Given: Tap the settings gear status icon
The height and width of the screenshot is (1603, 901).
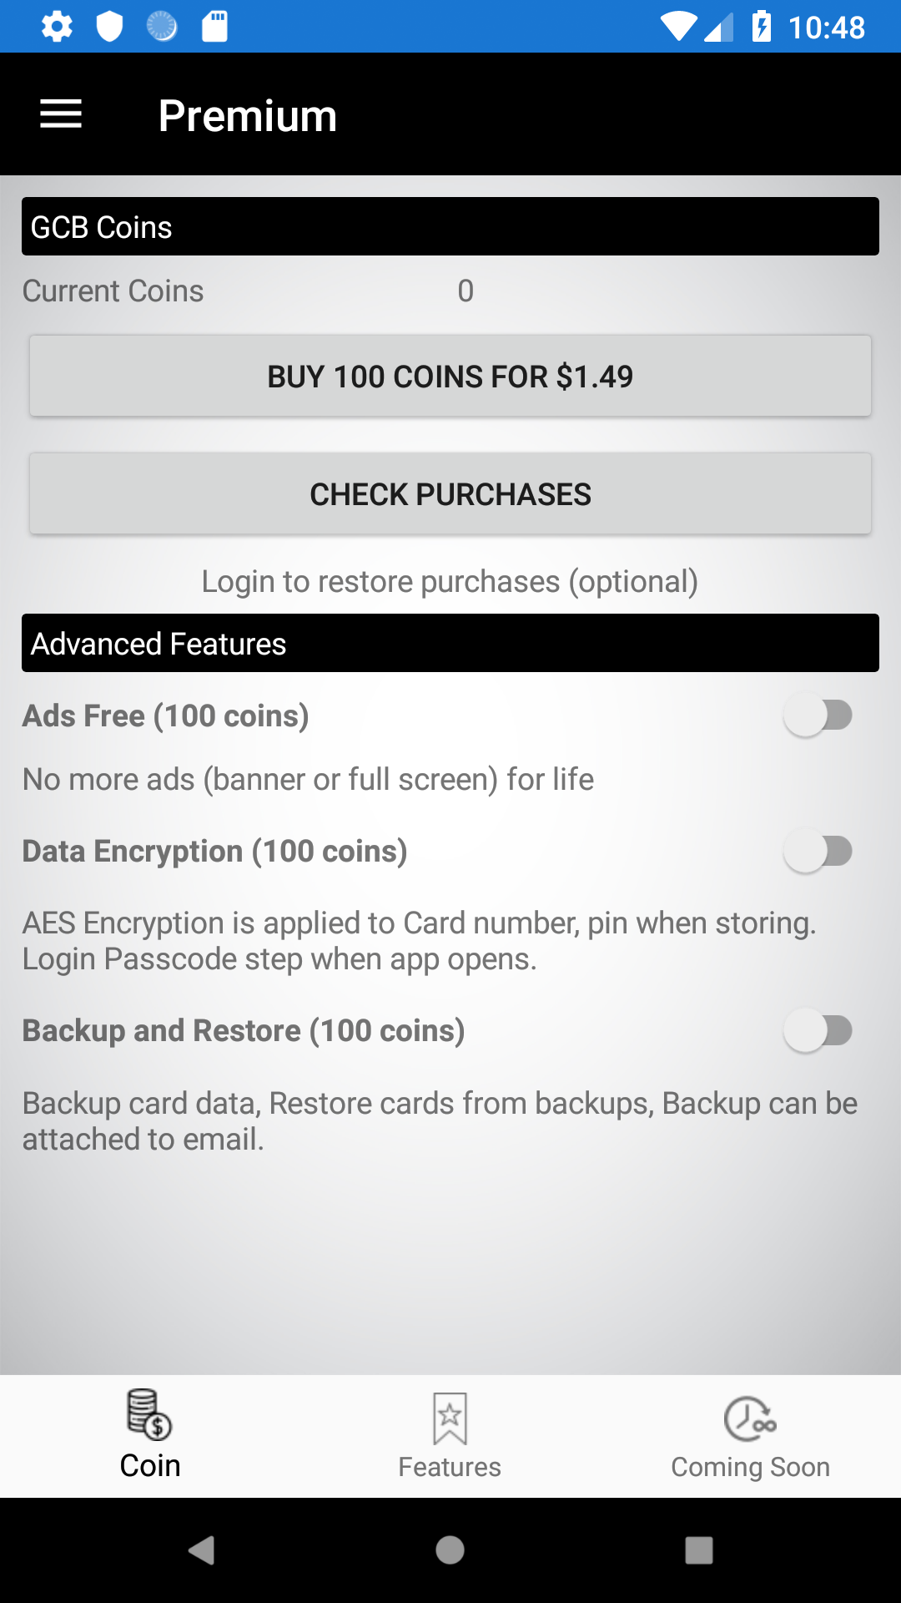Looking at the screenshot, I should click(x=57, y=27).
